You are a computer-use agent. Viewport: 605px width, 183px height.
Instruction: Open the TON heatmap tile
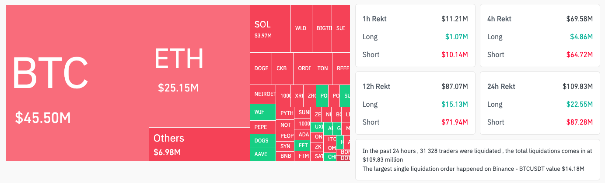click(x=322, y=68)
